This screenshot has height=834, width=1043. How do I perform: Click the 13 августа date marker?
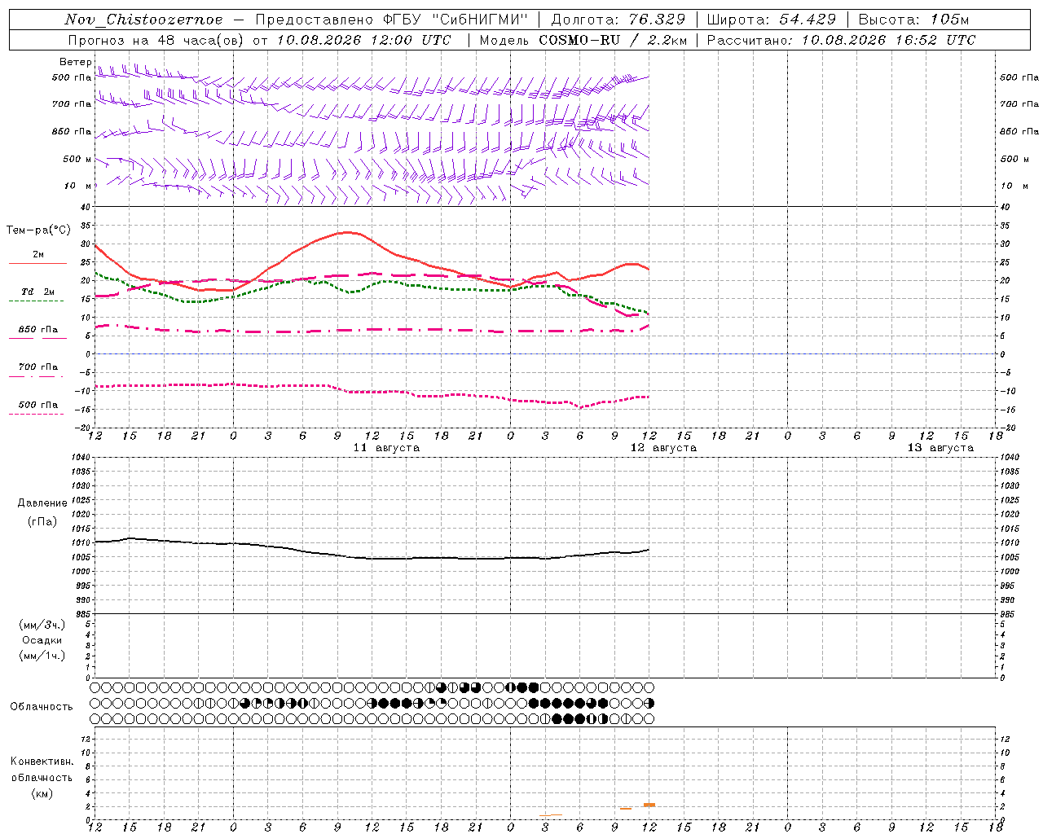tap(940, 448)
